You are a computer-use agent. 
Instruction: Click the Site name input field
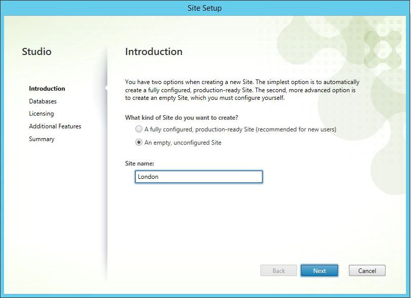coord(199,177)
